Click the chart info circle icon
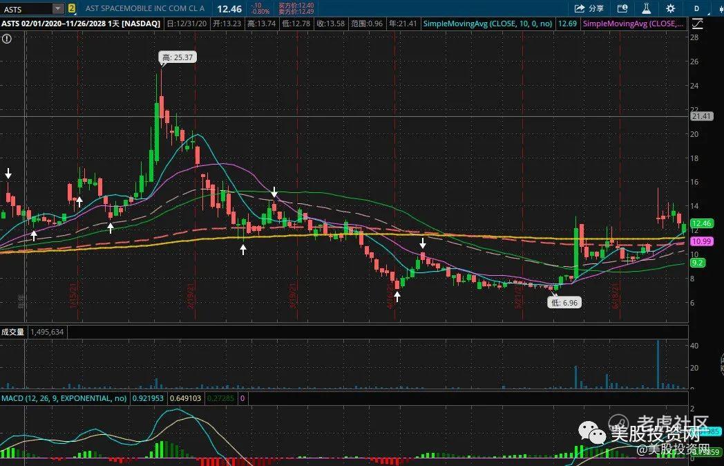This screenshot has width=724, height=466. (6, 39)
